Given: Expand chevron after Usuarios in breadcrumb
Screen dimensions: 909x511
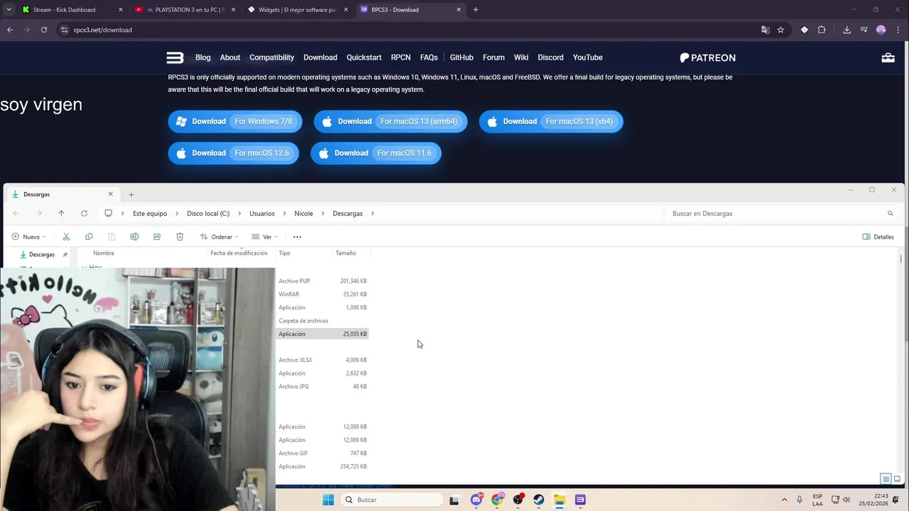Looking at the screenshot, I should point(285,213).
